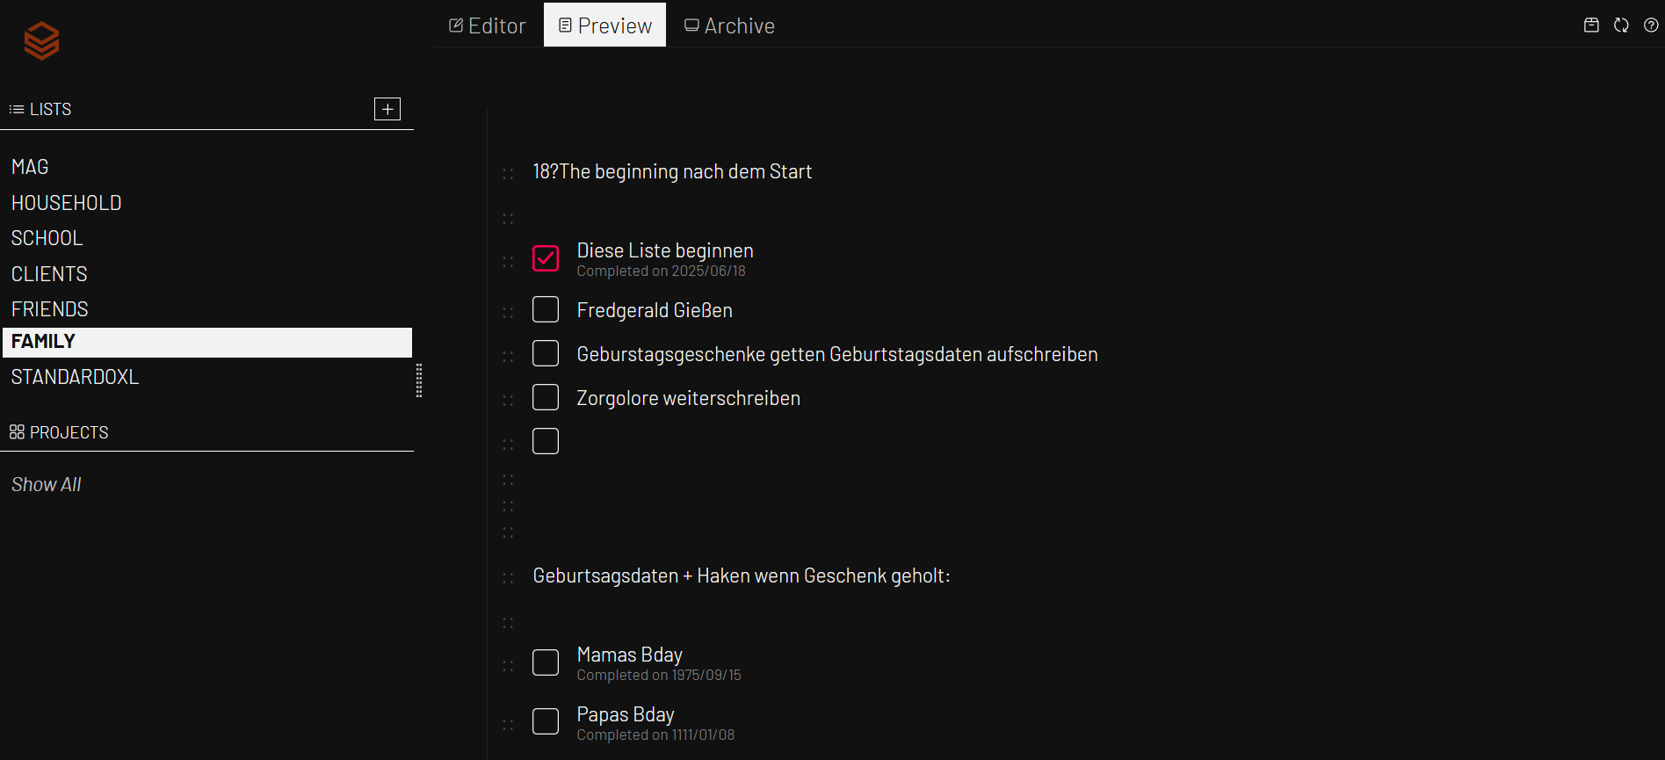The width and height of the screenshot is (1665, 760).
Task: Click the 'Diese Liste beginnen' task text
Action: 665,251
